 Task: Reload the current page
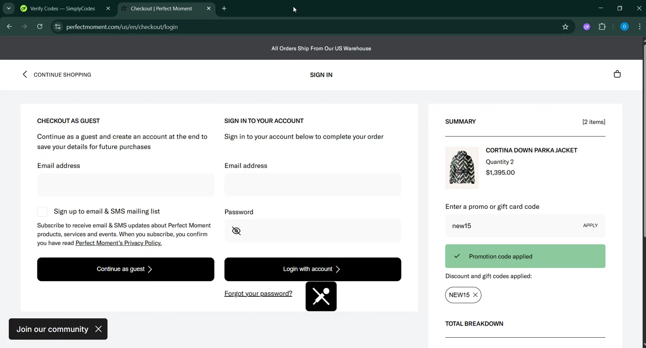point(40,27)
